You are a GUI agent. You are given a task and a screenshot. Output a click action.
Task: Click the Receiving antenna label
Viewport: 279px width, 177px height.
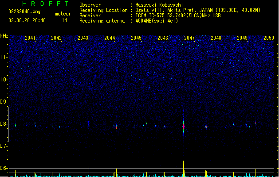(102, 21)
